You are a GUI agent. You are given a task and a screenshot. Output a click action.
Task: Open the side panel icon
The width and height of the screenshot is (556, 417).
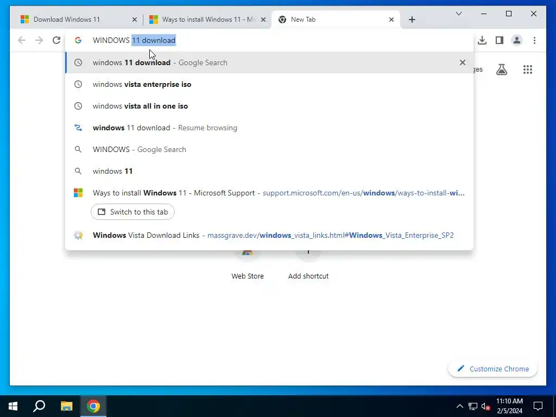[x=500, y=40]
